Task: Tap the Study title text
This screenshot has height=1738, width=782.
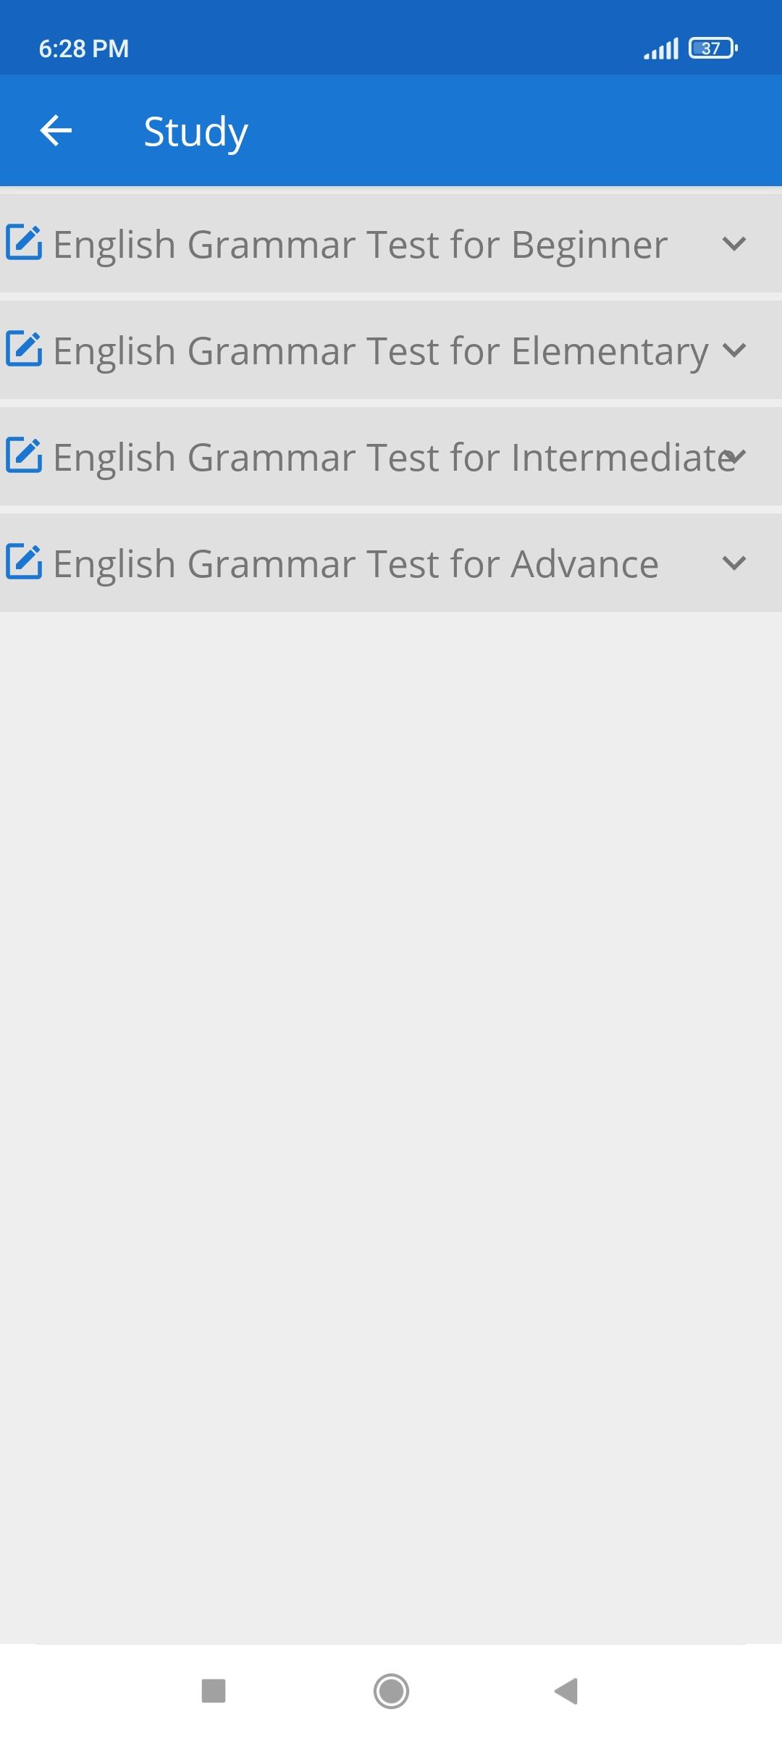Action: [196, 133]
